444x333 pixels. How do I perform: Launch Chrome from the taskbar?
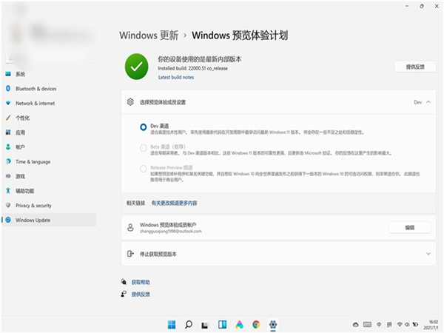point(256,324)
